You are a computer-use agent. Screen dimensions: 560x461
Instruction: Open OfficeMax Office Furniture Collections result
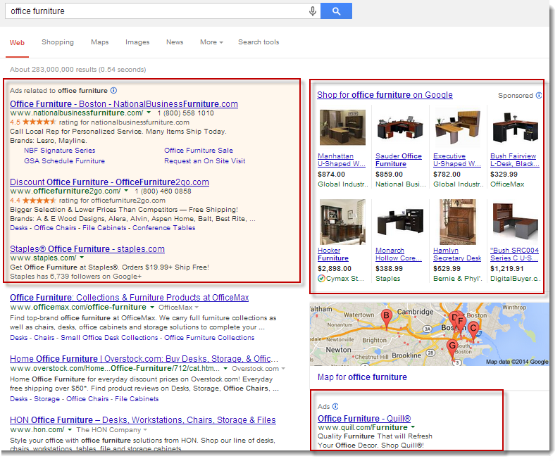130,298
